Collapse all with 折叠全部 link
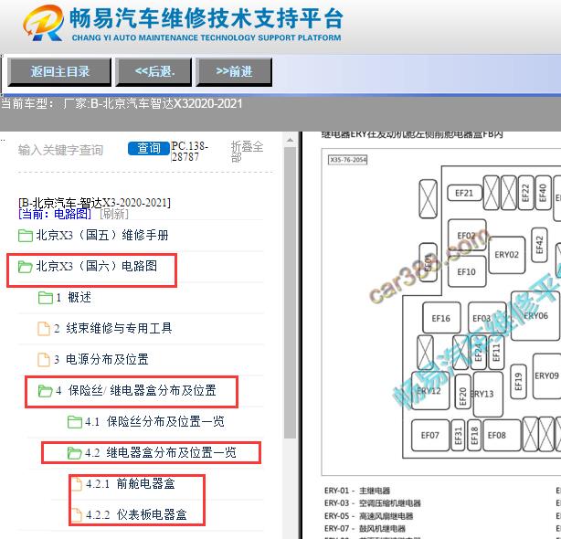Viewport: 561px width, 539px height. coord(247,152)
